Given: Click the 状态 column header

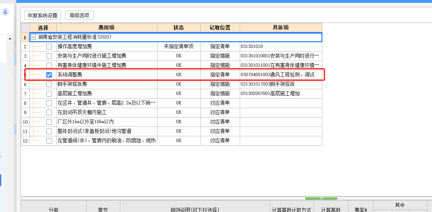Looking at the screenshot, I should [x=178, y=28].
